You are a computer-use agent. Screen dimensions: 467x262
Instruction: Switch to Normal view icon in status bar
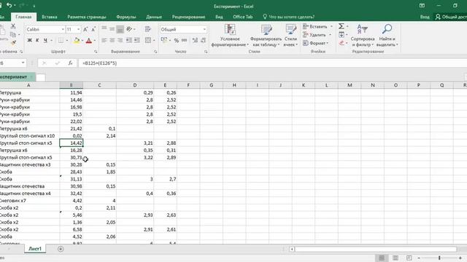(x=382, y=258)
